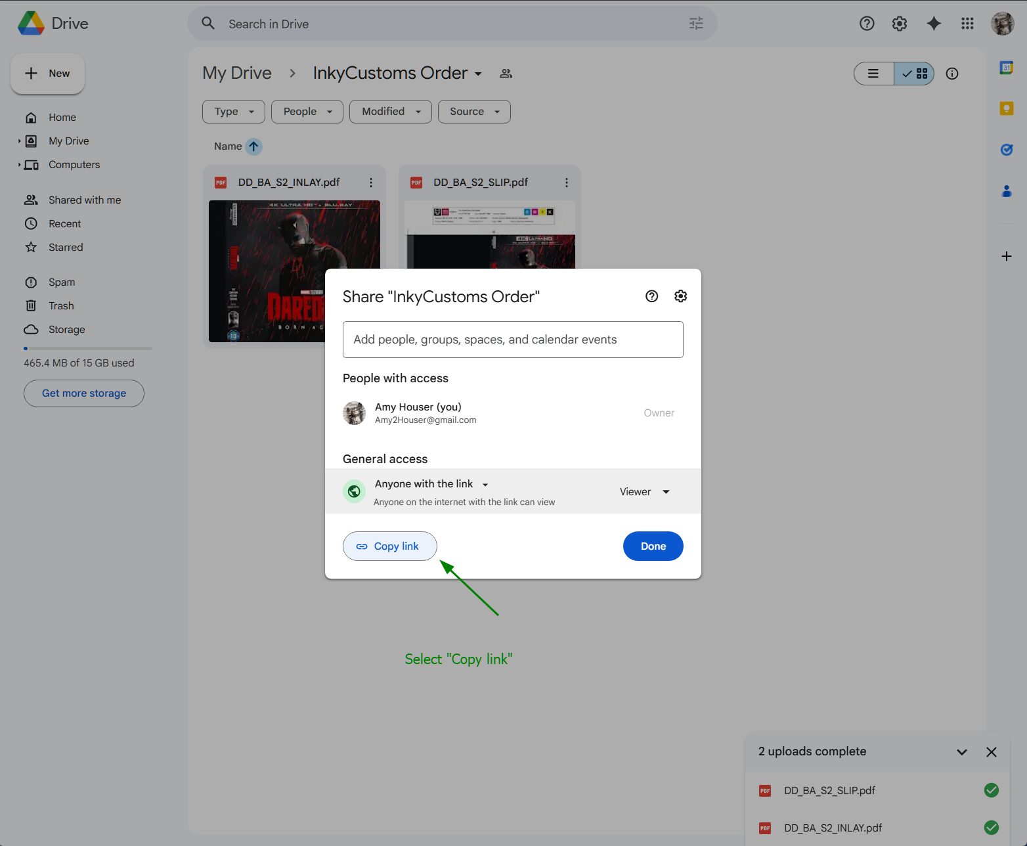Expand My Drive tree in sidebar
1027x846 pixels.
[x=20, y=141]
